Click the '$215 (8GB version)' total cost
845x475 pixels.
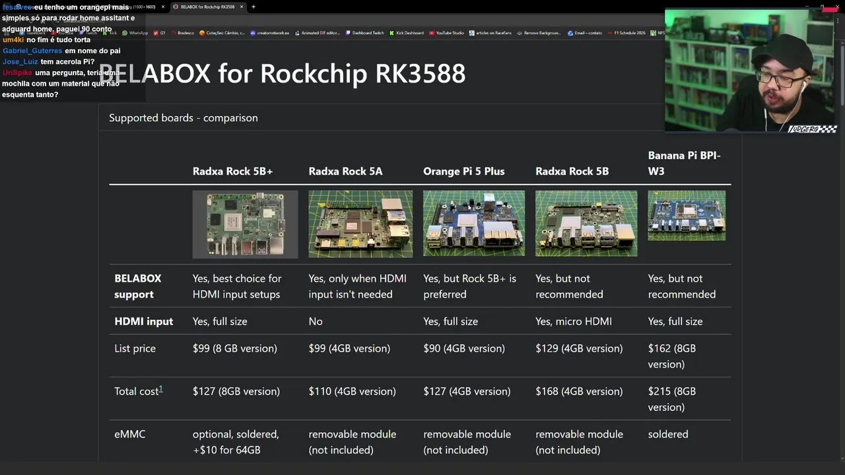(672, 399)
